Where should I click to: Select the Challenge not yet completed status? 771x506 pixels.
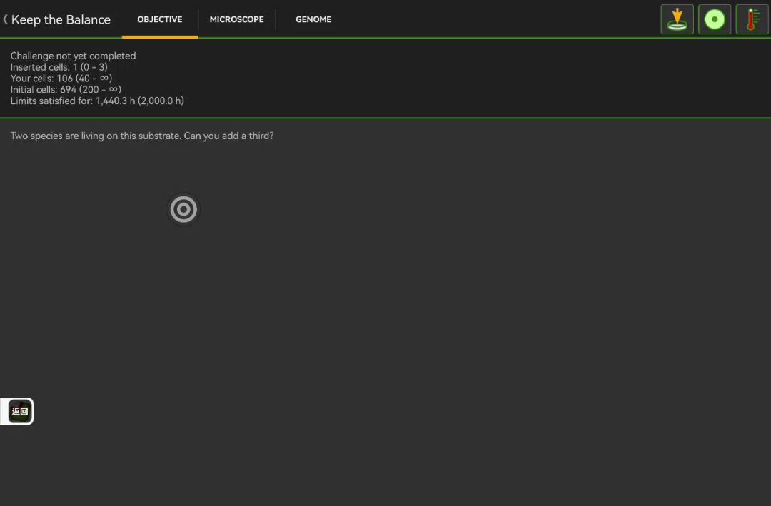pyautogui.click(x=73, y=56)
